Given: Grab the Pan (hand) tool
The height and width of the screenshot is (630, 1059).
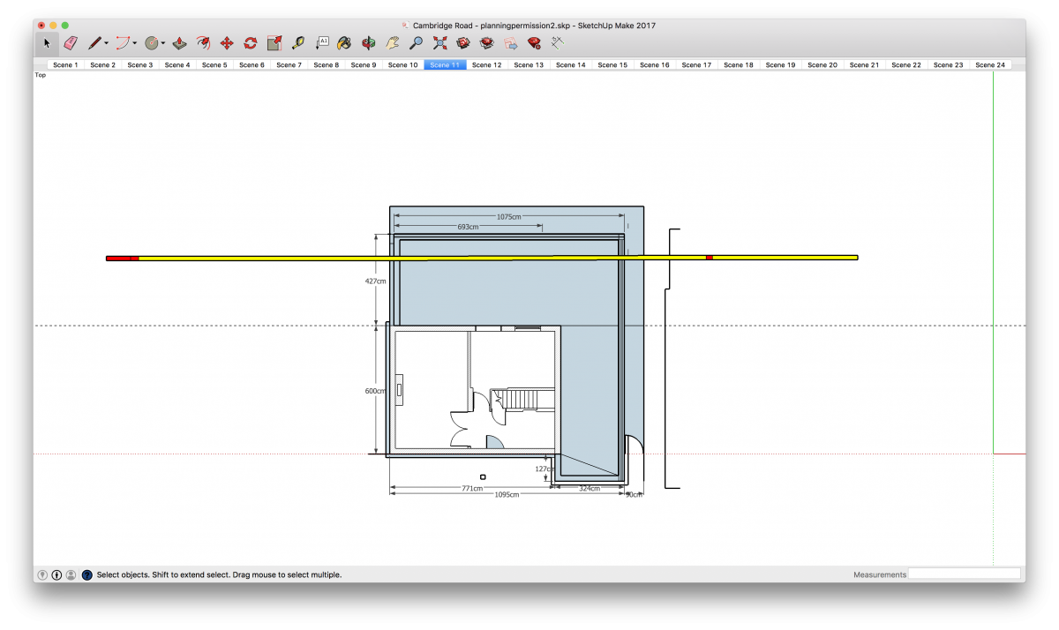Looking at the screenshot, I should tap(393, 42).
